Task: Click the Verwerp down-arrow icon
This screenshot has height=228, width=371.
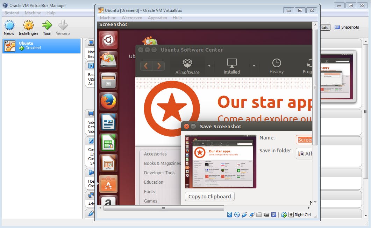Action: point(63,25)
